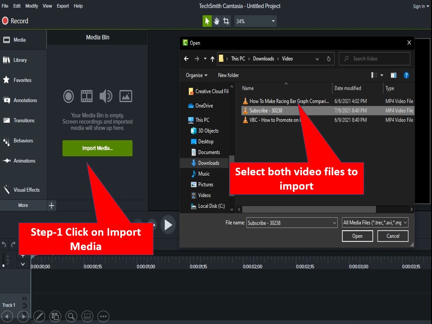Open the Library tab

[x=23, y=60]
